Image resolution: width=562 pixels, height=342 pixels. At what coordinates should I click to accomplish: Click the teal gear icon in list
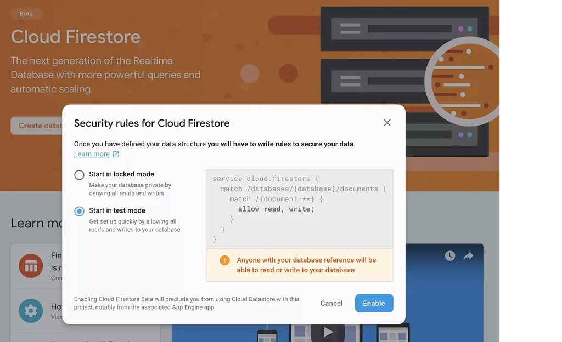[x=31, y=311]
